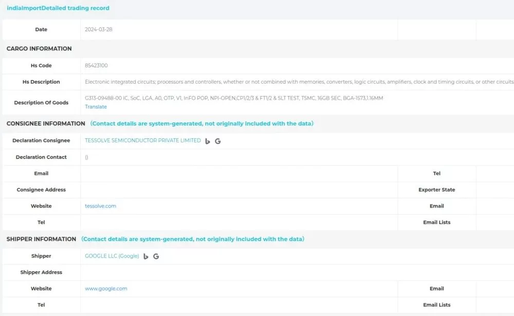Viewport: 514px width, 316px height.
Task: Click the date value 2024-03-28
Action: [98, 30]
